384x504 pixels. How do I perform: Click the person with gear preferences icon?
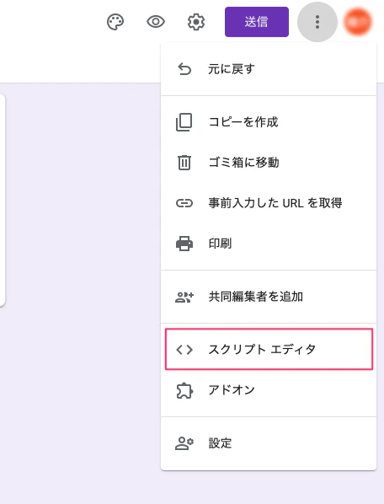tap(184, 443)
